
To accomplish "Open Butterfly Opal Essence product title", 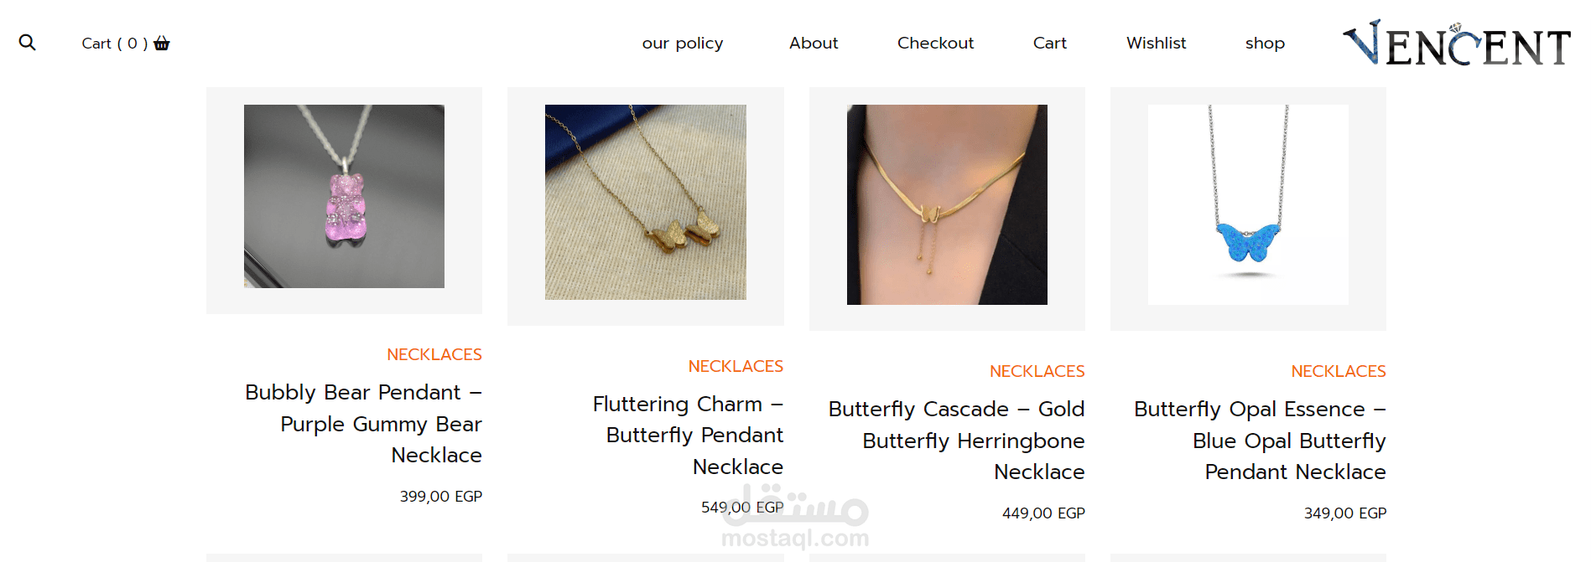I will [x=1260, y=441].
